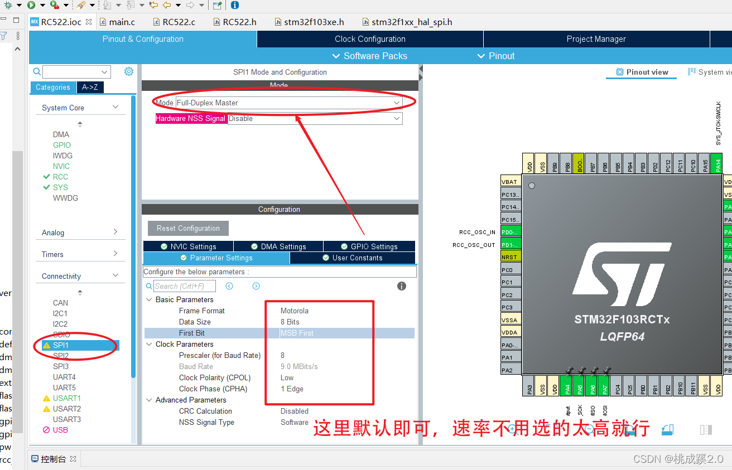
Task: Click the rotate chip icon below pinout
Action: tap(667, 430)
